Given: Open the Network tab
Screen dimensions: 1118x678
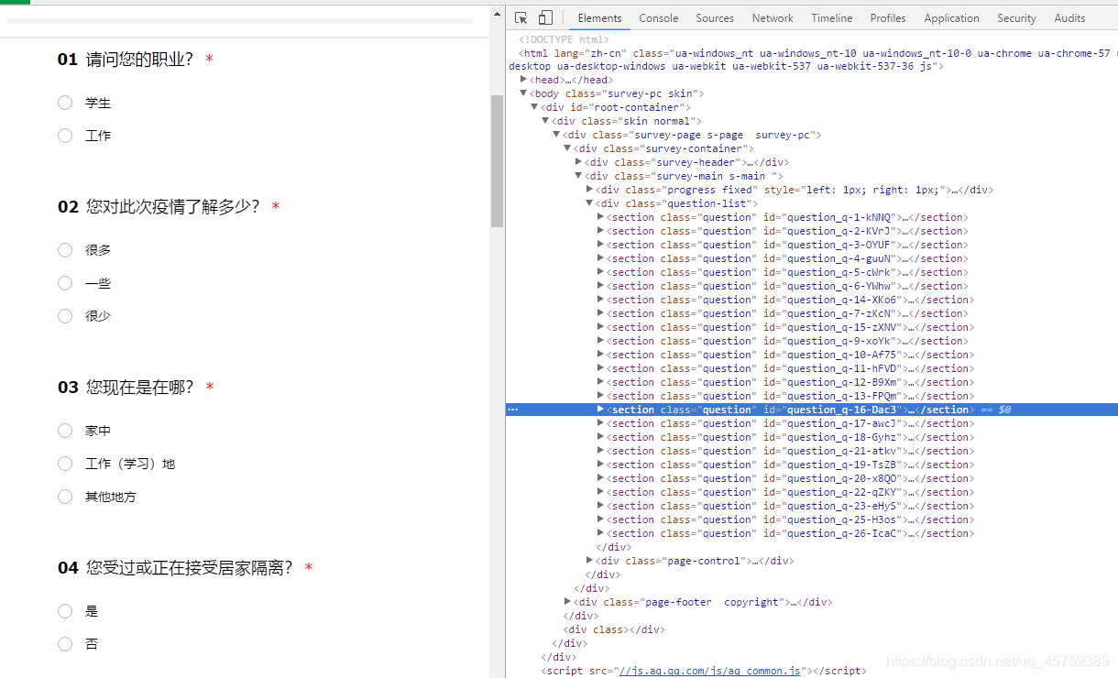Looking at the screenshot, I should (773, 18).
